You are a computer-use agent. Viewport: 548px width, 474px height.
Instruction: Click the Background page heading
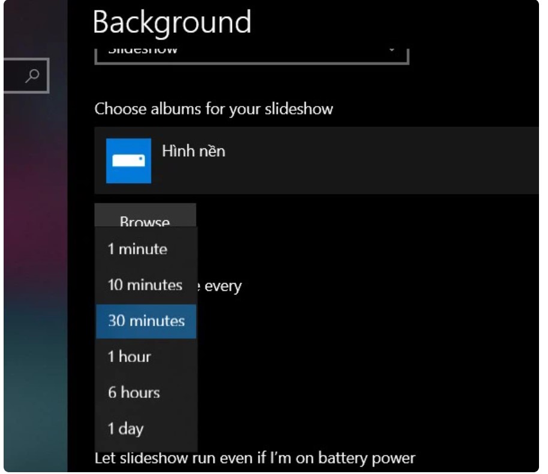click(172, 23)
